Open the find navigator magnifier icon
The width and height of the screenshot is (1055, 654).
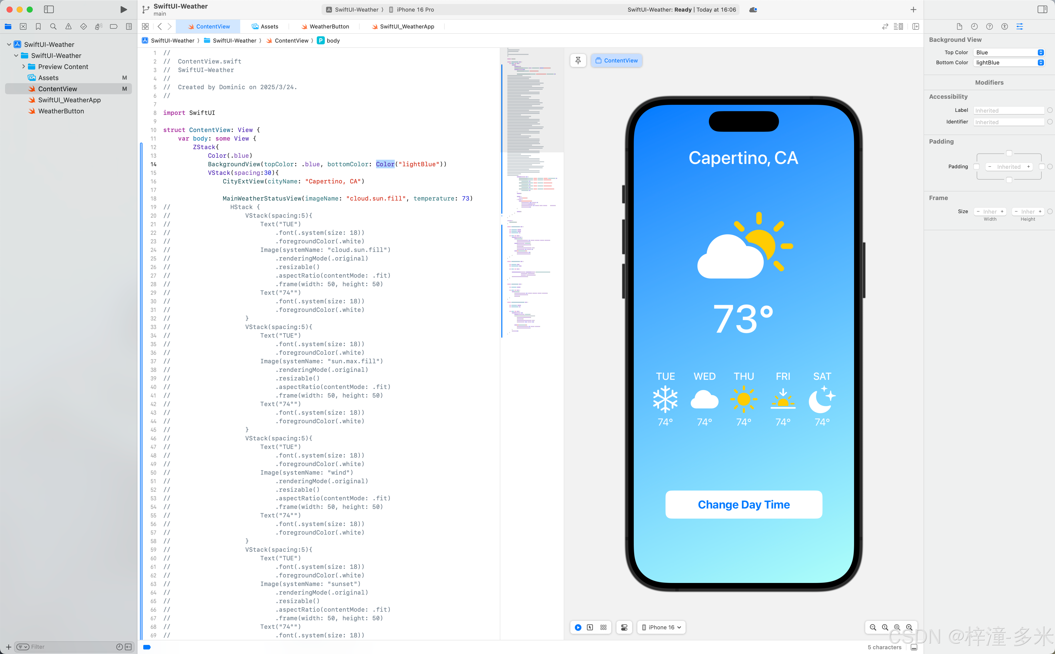pos(53,26)
